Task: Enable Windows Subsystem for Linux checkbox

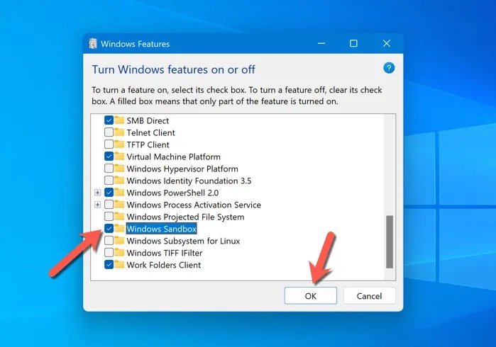Action: pos(109,241)
